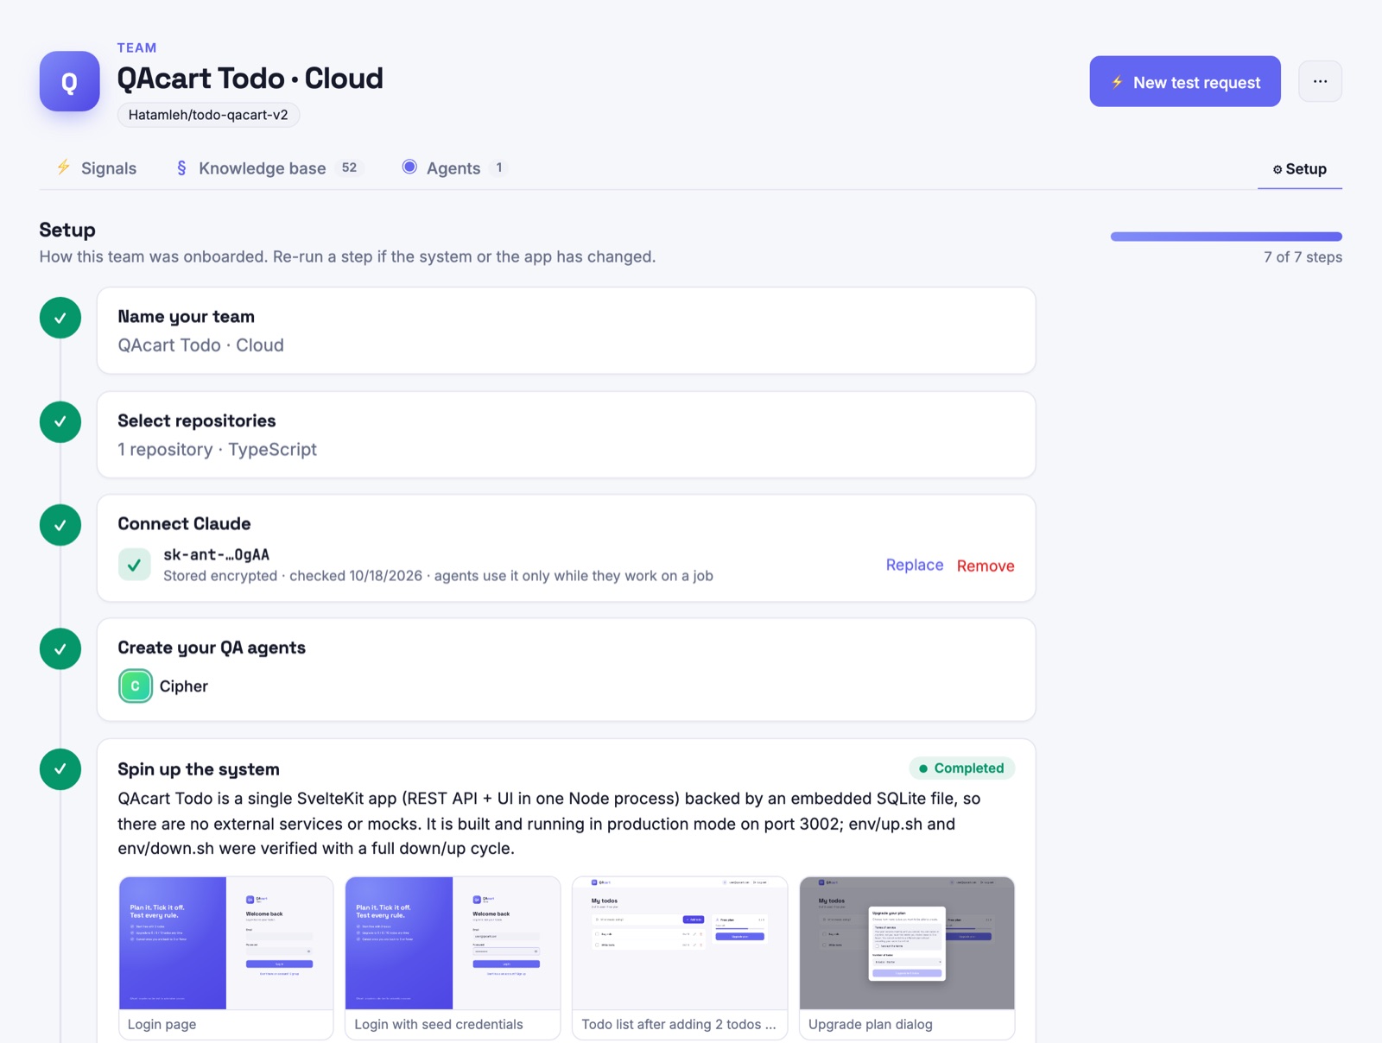This screenshot has width=1382, height=1043.
Task: Click the green check for Create your QA agents
Action: 60,648
